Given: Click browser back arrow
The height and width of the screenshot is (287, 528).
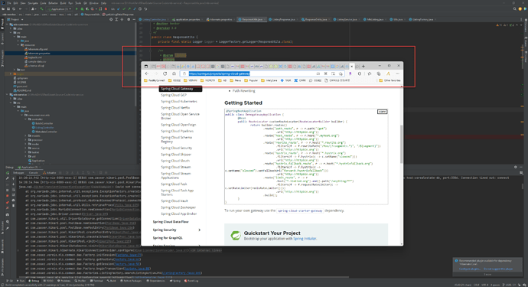Looking at the screenshot, I should 146,73.
